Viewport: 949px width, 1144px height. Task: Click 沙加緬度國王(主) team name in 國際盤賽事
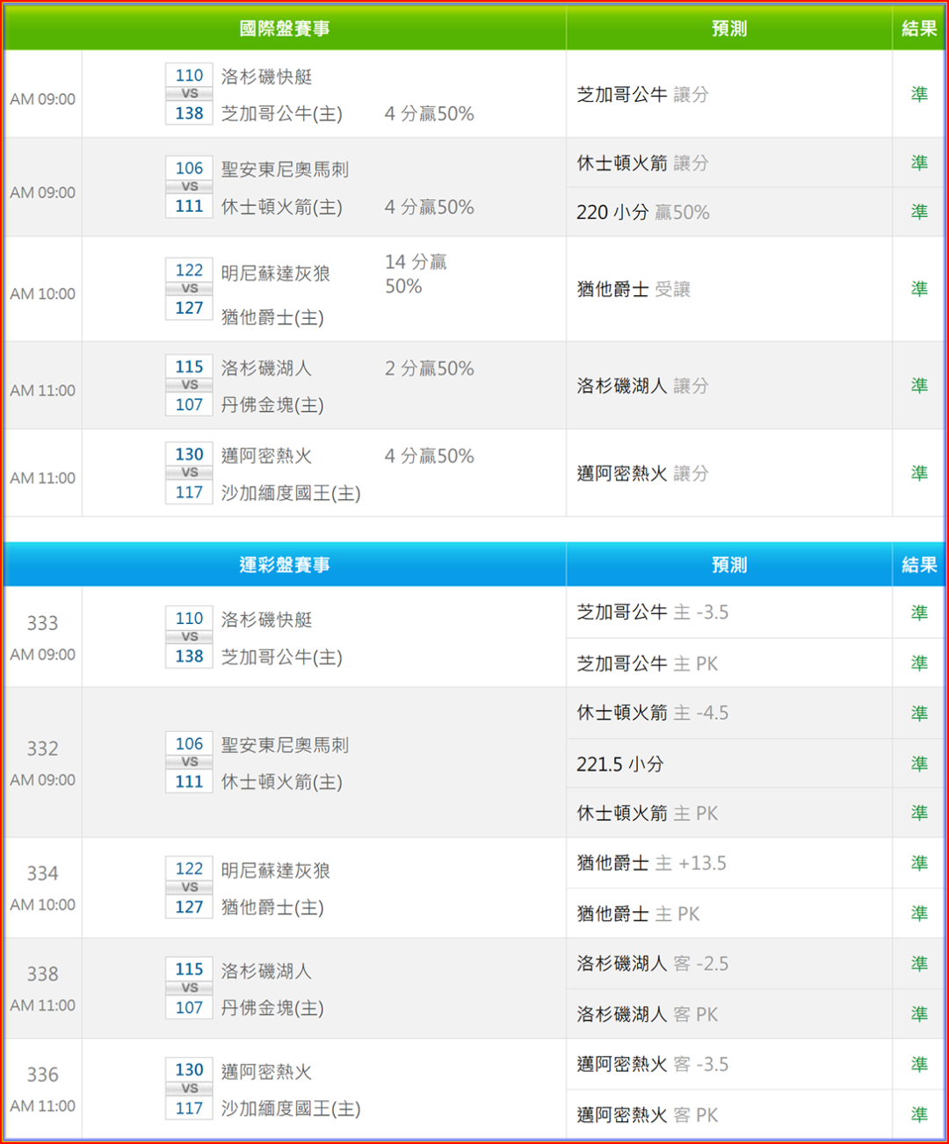point(291,493)
